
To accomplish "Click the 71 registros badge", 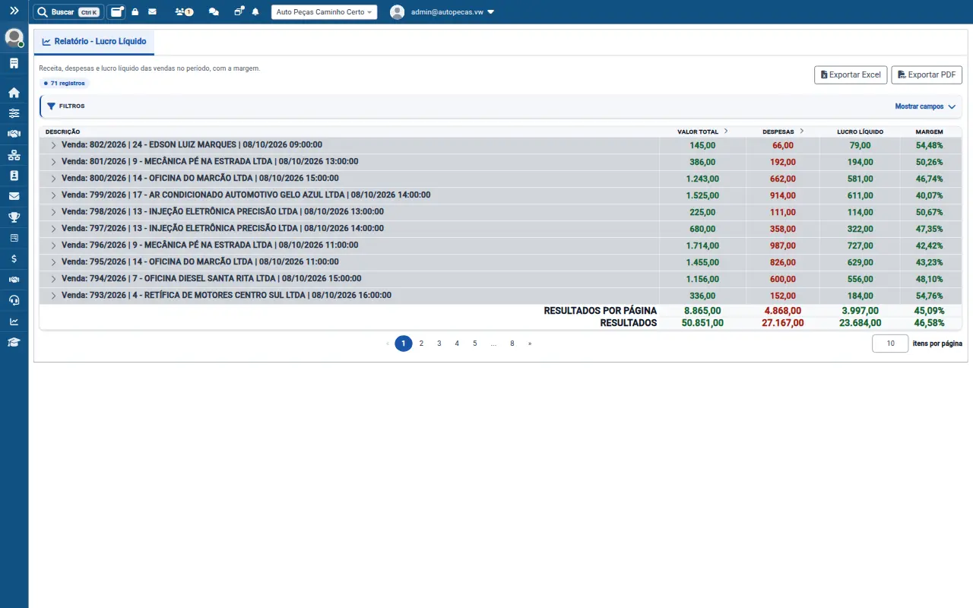I will (x=65, y=83).
